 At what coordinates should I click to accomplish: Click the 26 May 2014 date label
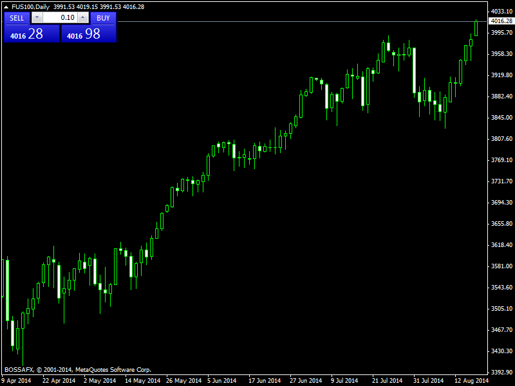[x=183, y=381]
